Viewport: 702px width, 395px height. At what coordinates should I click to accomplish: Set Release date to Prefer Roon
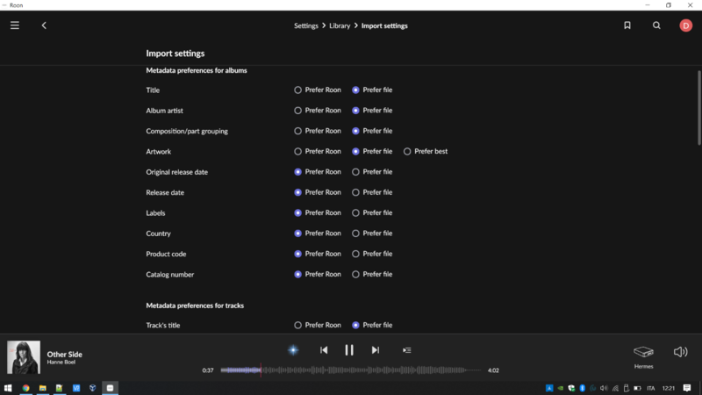(x=318, y=192)
